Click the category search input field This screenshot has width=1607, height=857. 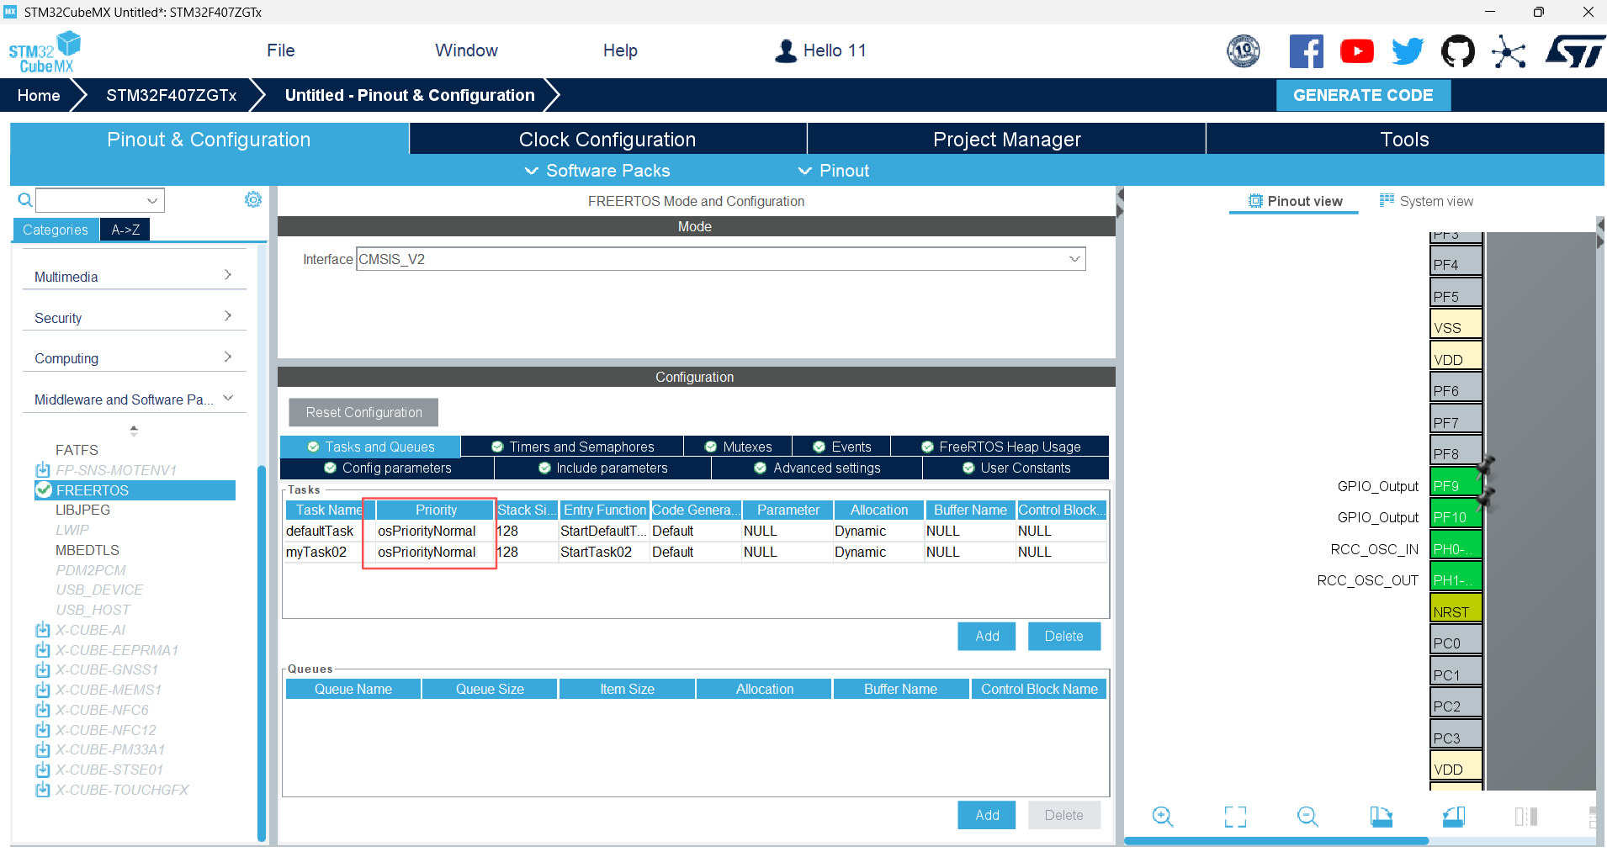pos(91,200)
